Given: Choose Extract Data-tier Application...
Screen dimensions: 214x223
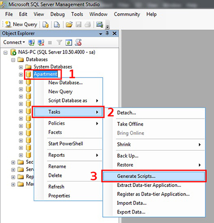Looking at the screenshot, I should [154, 185].
